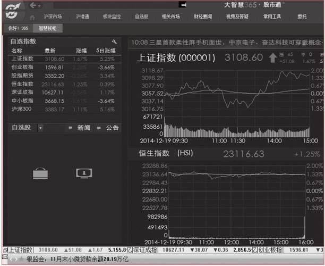Select the 恒生指数 row in index list
The height and width of the screenshot is (266, 325).
point(64,84)
